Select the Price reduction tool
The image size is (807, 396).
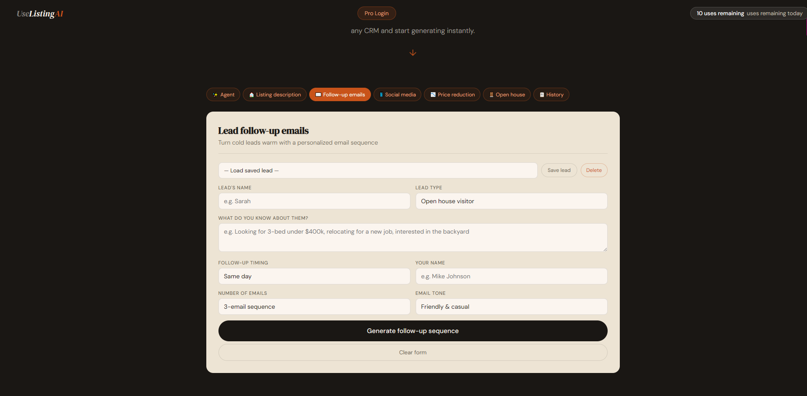coord(452,94)
